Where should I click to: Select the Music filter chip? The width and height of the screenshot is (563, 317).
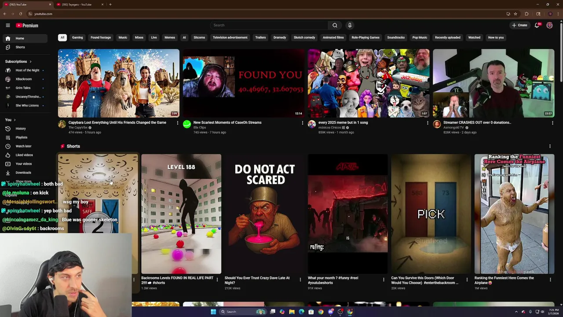(x=123, y=37)
